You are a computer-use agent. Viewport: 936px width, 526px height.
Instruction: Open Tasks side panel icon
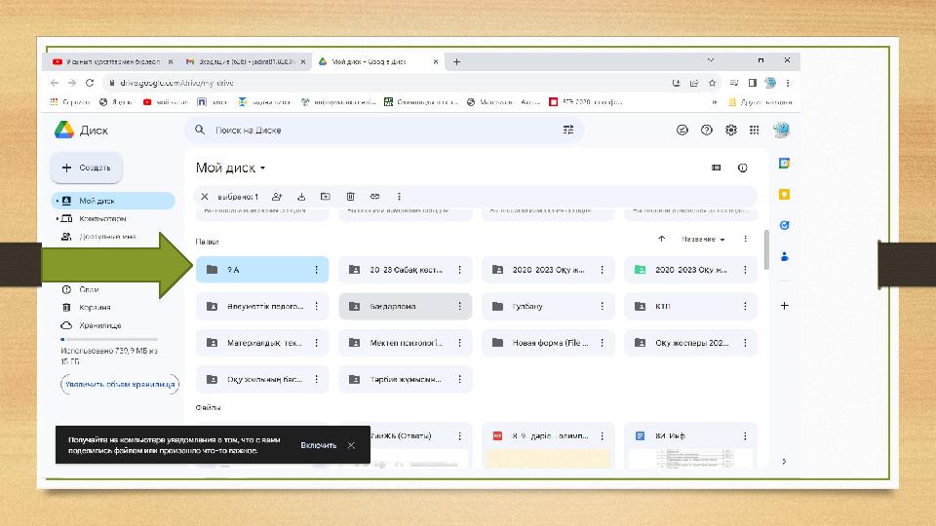784,225
